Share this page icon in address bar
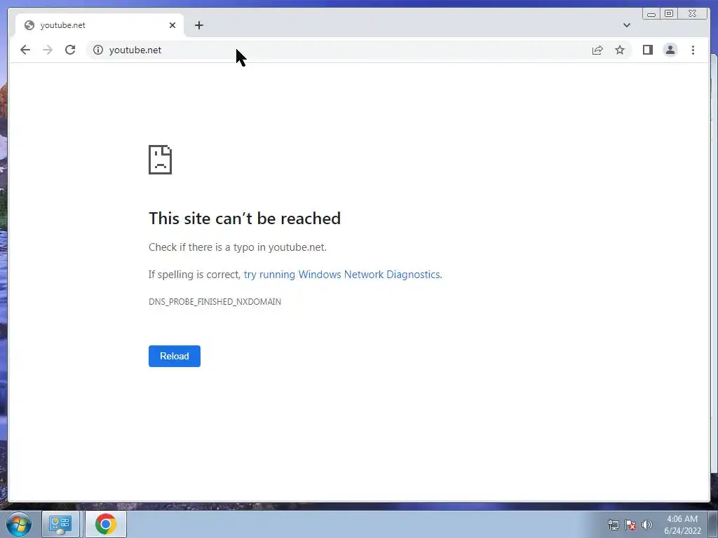The width and height of the screenshot is (718, 538). pos(597,50)
